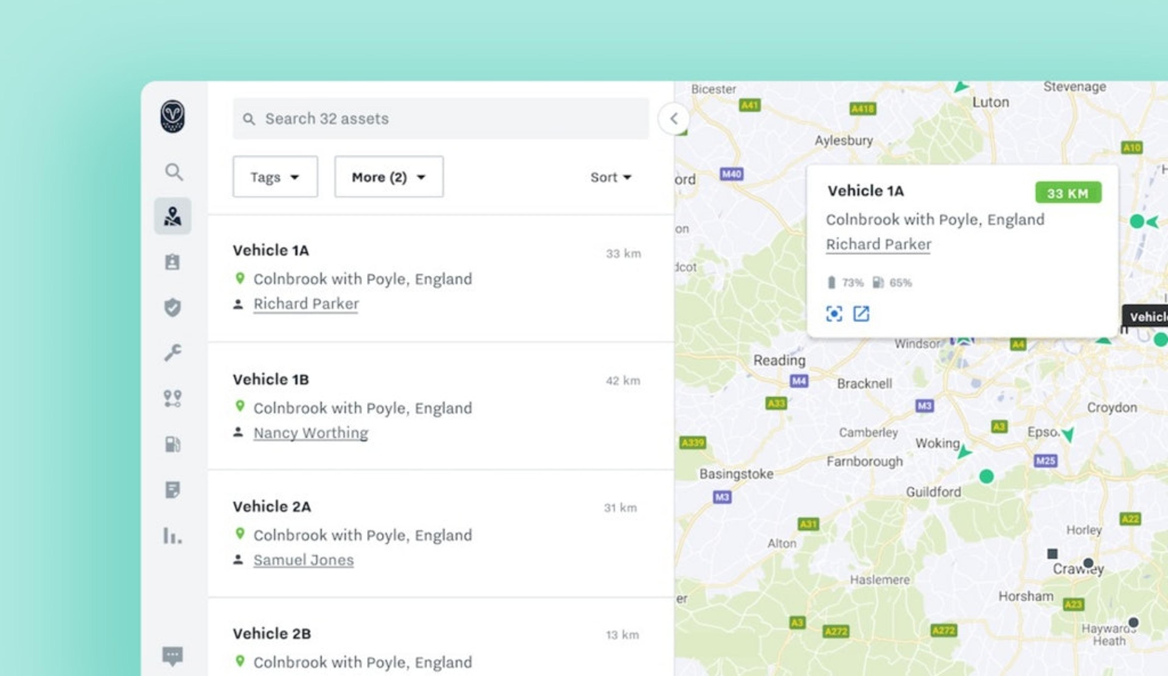Click the magnifier icon in the left sidebar
This screenshot has width=1168, height=676.
[173, 172]
